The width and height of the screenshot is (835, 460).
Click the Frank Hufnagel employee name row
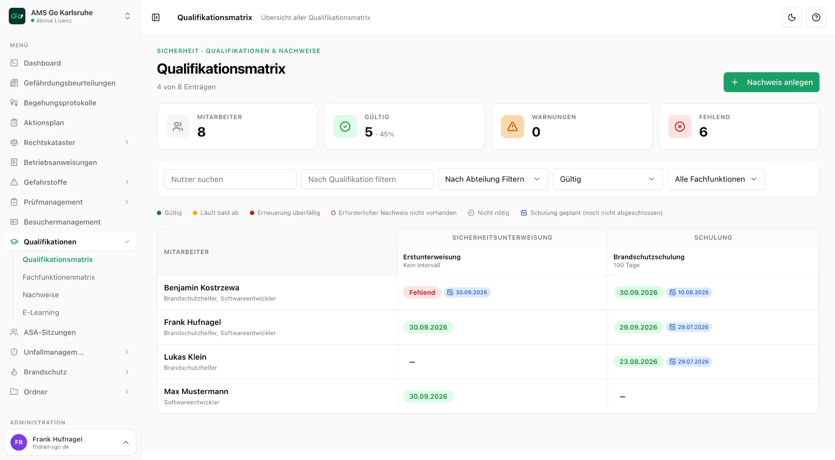coord(192,322)
